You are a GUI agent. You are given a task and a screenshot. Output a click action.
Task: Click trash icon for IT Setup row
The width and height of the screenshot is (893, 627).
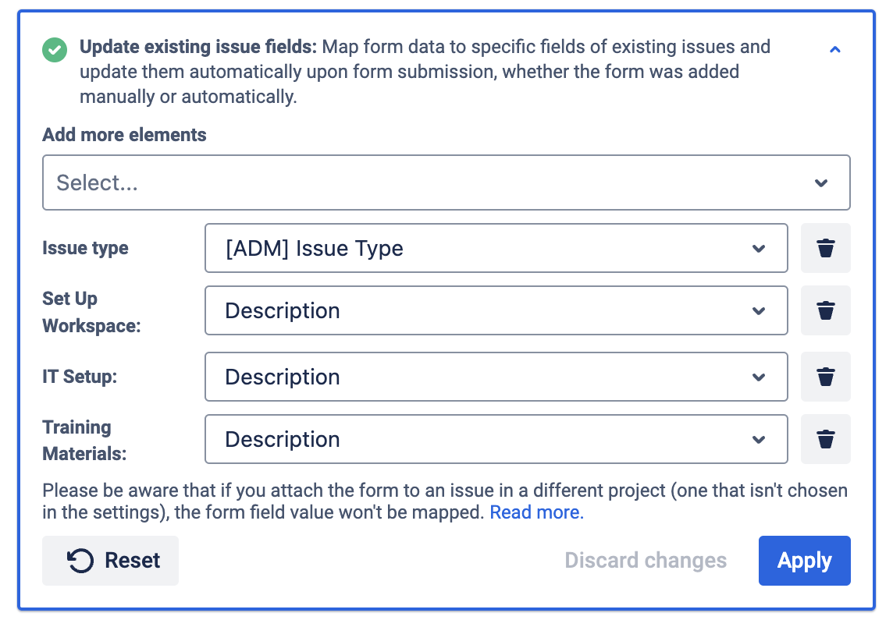pyautogui.click(x=825, y=377)
